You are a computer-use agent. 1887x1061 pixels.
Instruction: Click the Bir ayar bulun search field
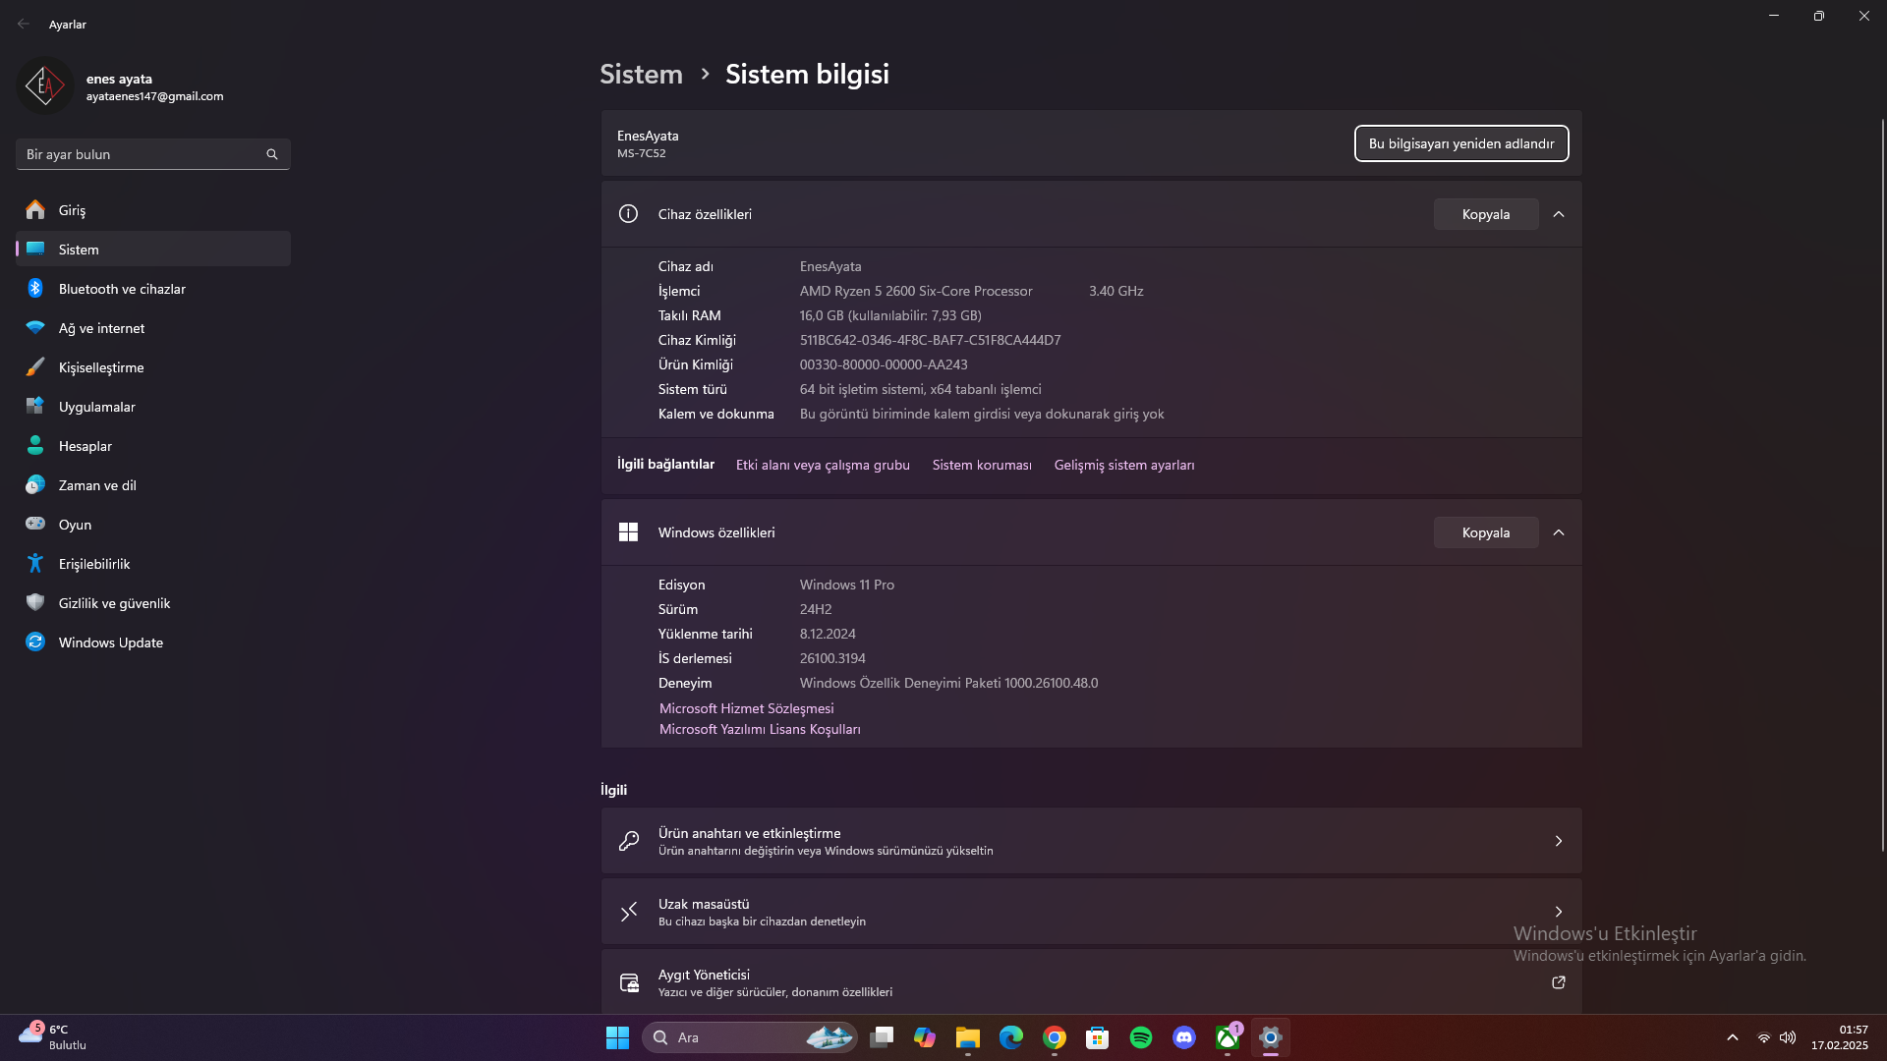click(x=143, y=154)
